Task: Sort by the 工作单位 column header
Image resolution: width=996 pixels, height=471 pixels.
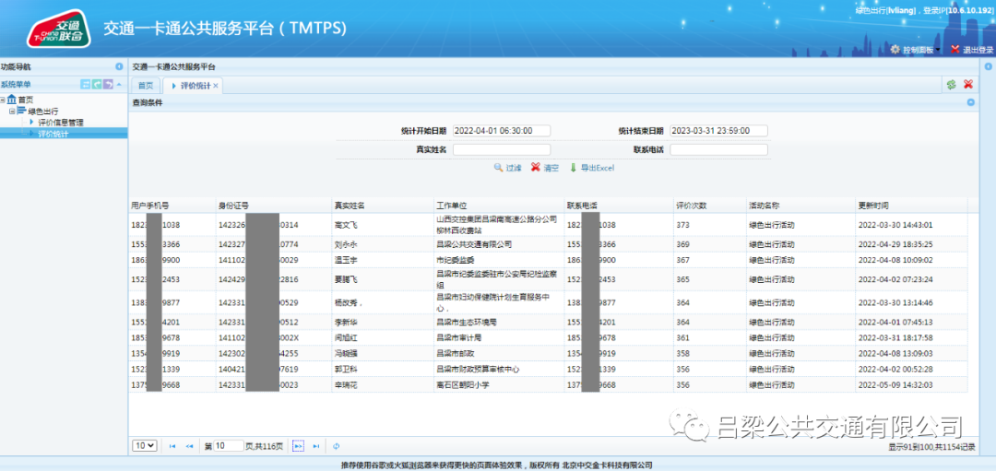Action: coord(499,206)
